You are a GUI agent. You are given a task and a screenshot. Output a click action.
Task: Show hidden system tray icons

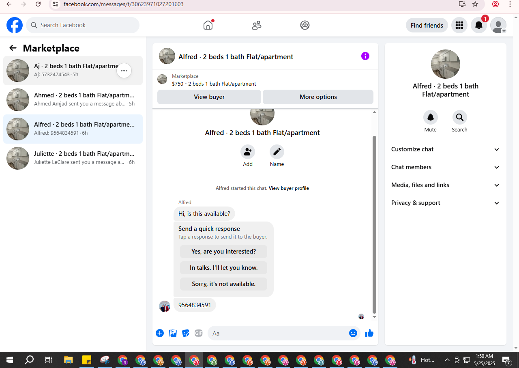(x=447, y=360)
